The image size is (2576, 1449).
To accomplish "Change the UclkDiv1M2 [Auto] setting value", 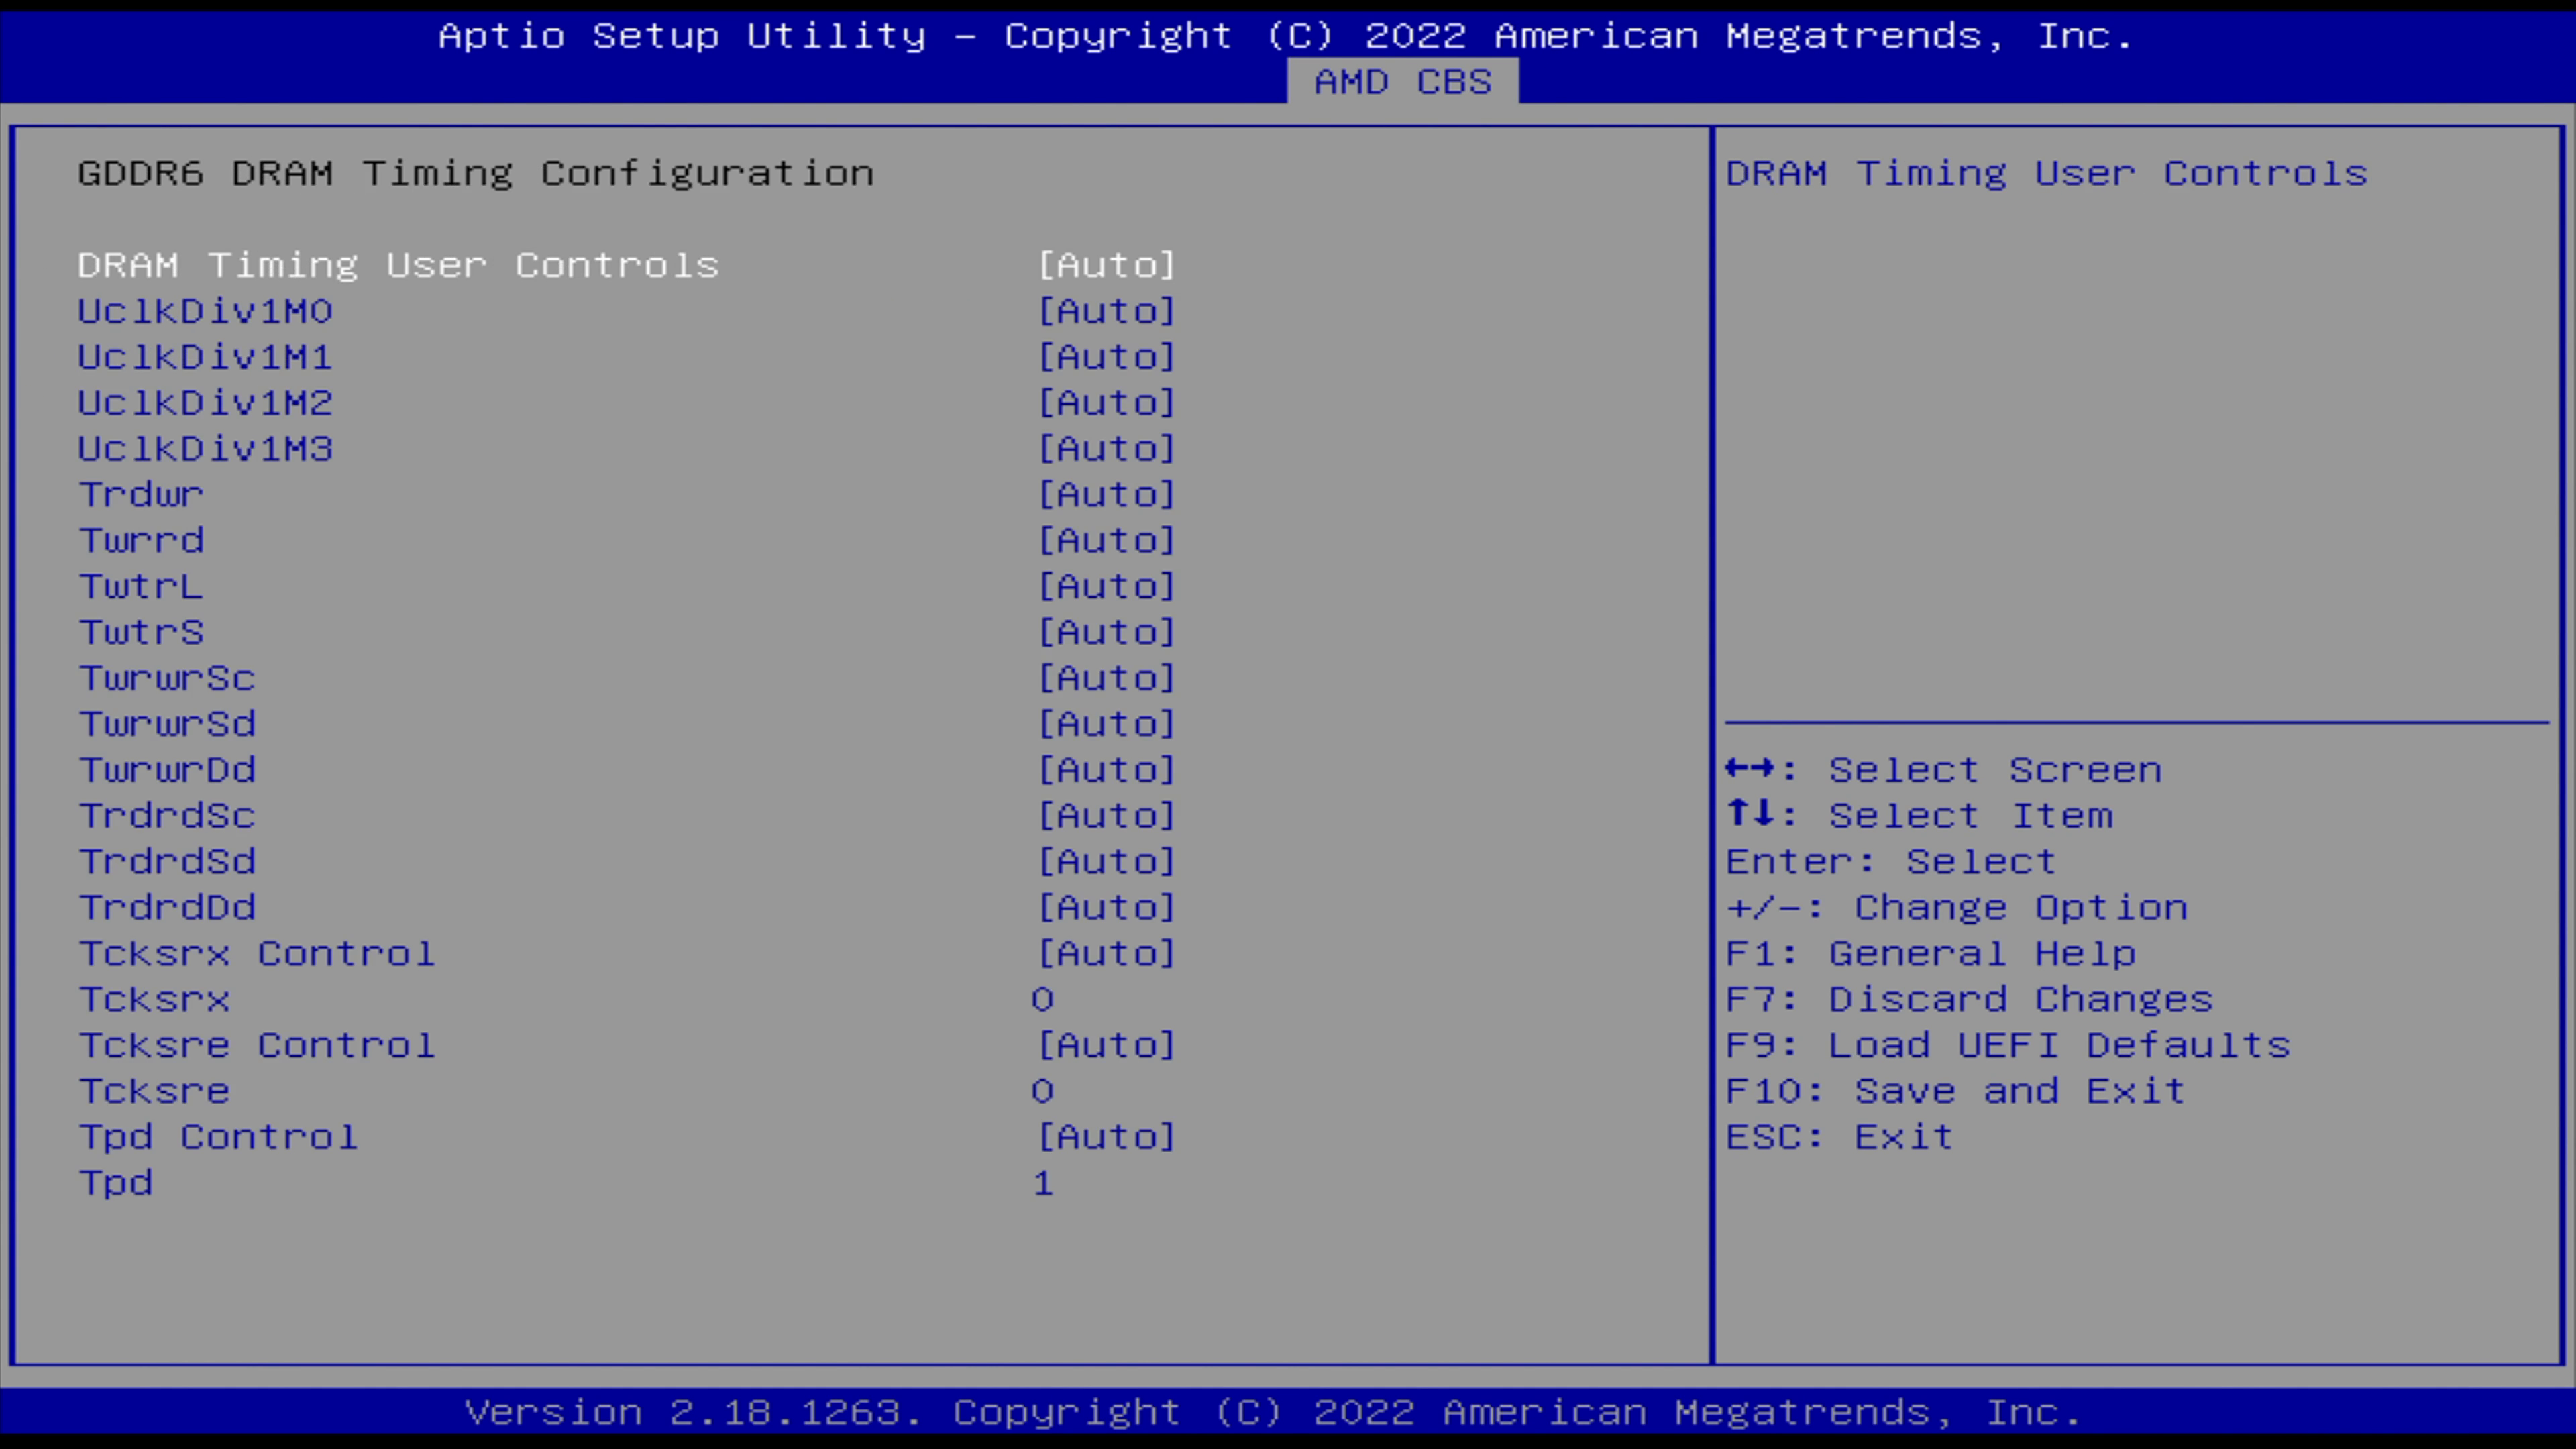I will coord(1106,403).
